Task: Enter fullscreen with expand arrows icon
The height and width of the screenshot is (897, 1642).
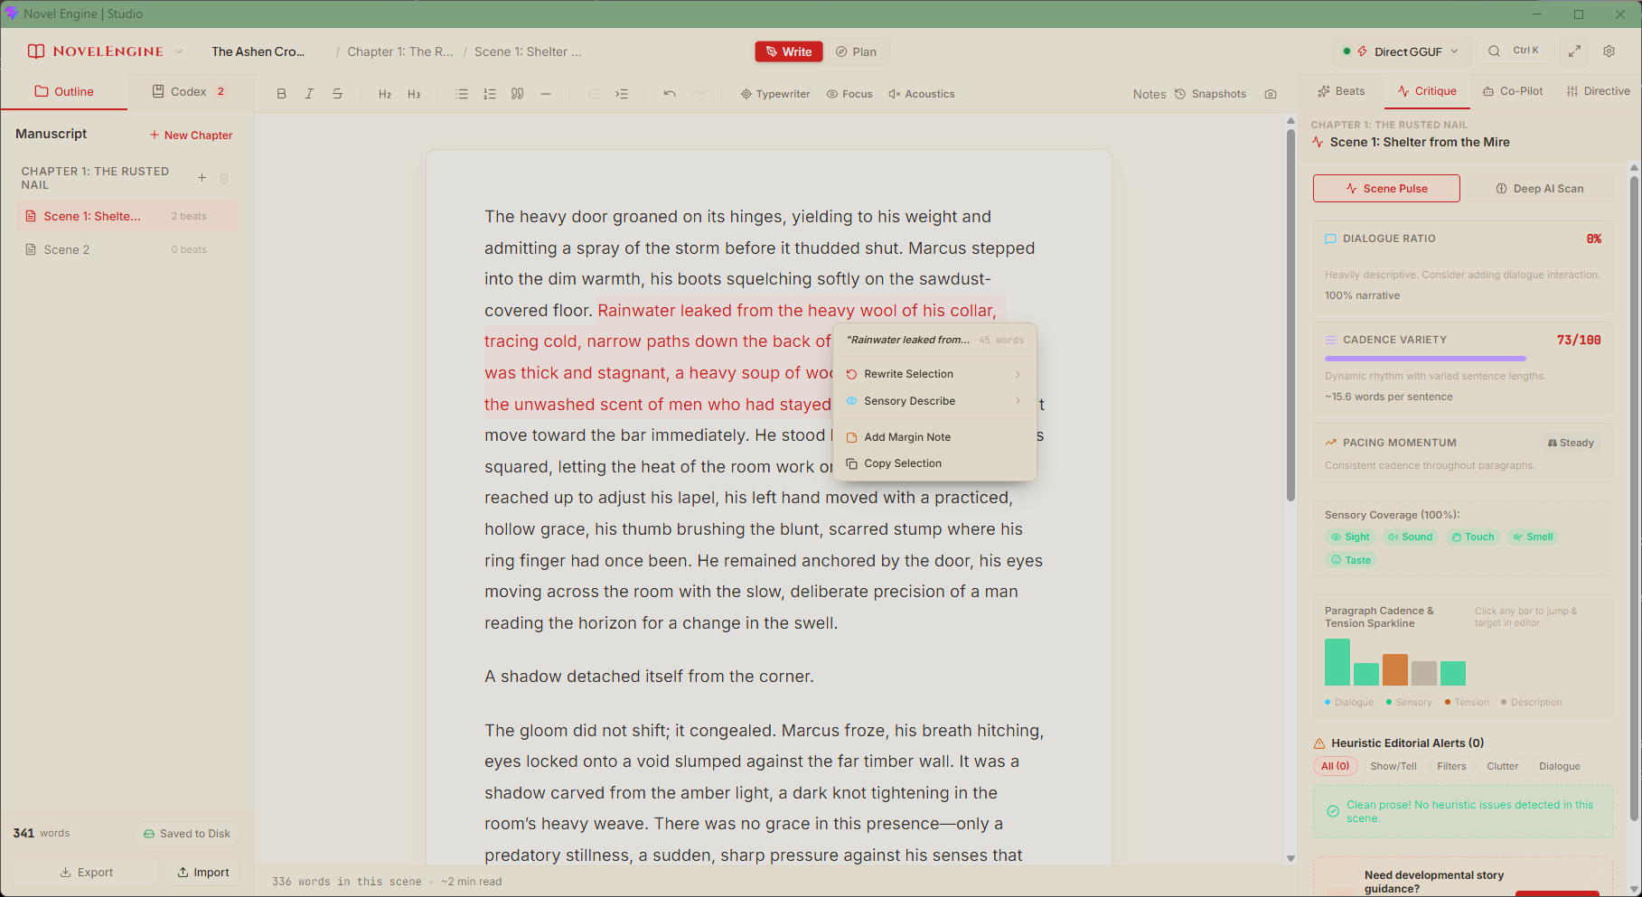Action: [1574, 51]
